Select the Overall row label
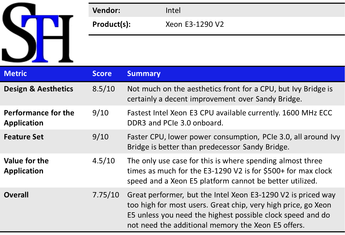Screen dimensions: 345x235 (x=16, y=195)
